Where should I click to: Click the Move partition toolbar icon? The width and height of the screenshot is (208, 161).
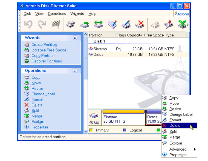[x=85, y=24]
